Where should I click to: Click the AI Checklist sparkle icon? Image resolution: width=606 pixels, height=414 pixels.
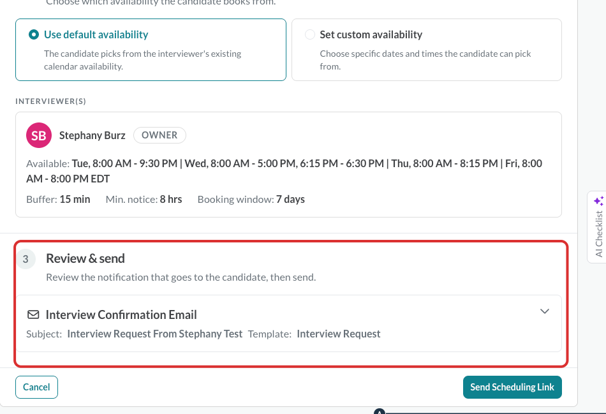click(x=598, y=201)
